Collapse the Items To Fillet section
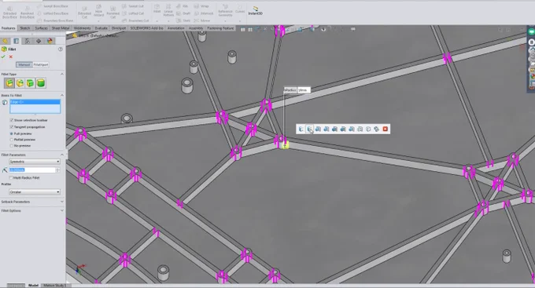535x288 pixels. click(x=61, y=95)
